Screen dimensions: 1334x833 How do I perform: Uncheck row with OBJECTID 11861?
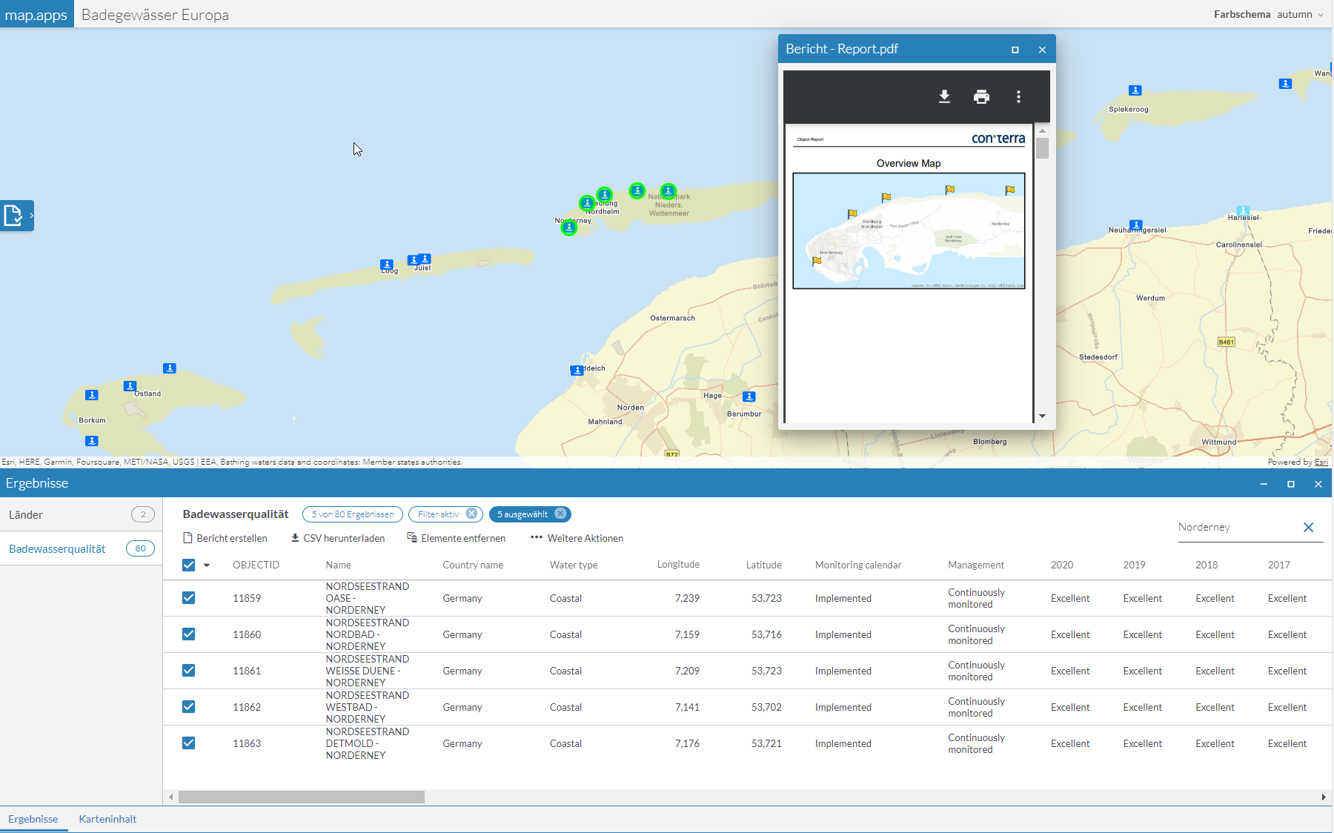[189, 671]
